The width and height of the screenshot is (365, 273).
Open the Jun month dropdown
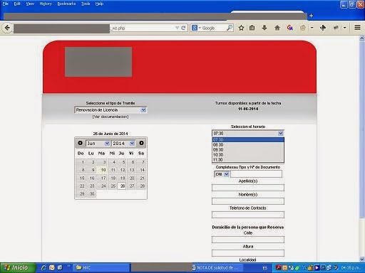[98, 143]
